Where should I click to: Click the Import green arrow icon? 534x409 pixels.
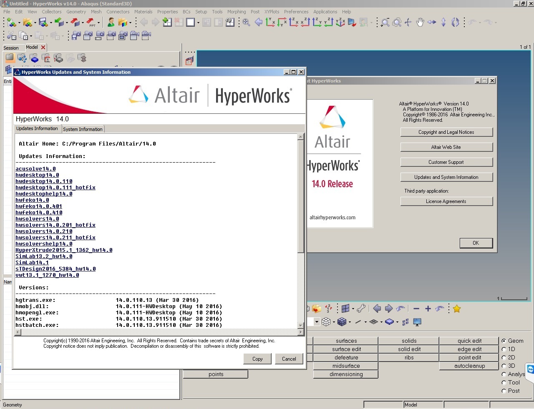59,22
